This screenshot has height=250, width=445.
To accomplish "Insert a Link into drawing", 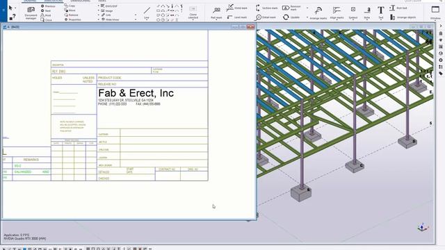I will (x=106, y=15).
